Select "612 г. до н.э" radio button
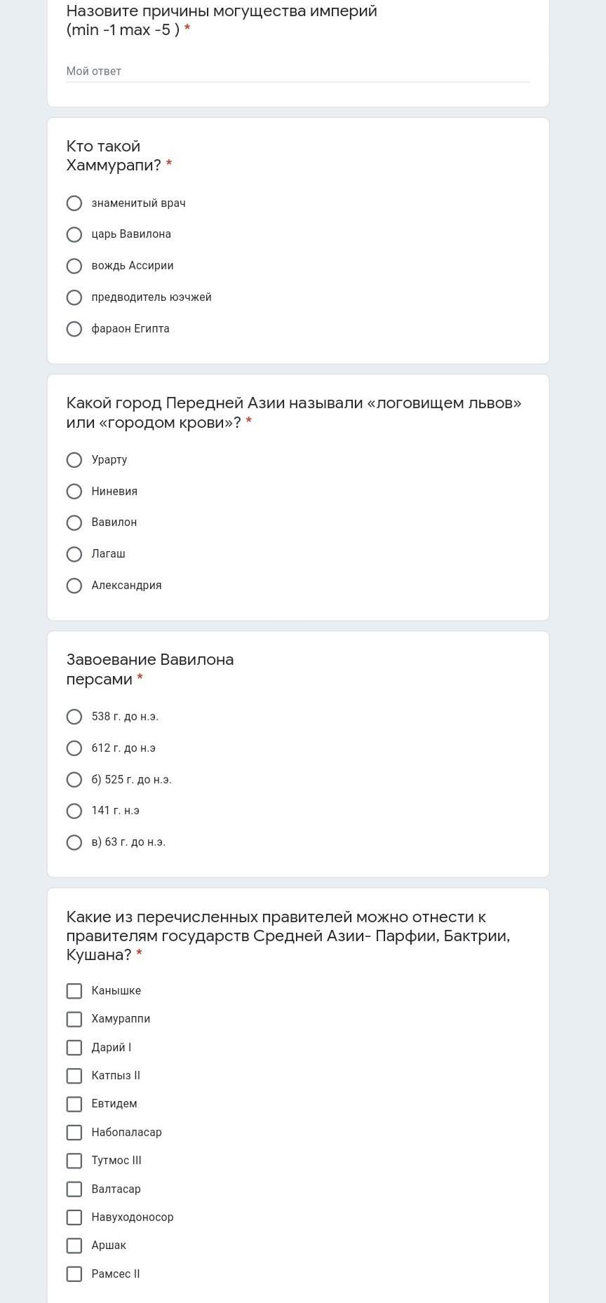Image resolution: width=606 pixels, height=1303 pixels. 74,748
